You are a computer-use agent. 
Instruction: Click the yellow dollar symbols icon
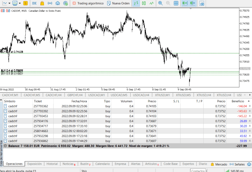tap(25, 3)
